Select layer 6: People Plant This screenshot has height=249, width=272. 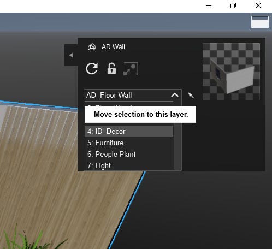[x=129, y=154]
